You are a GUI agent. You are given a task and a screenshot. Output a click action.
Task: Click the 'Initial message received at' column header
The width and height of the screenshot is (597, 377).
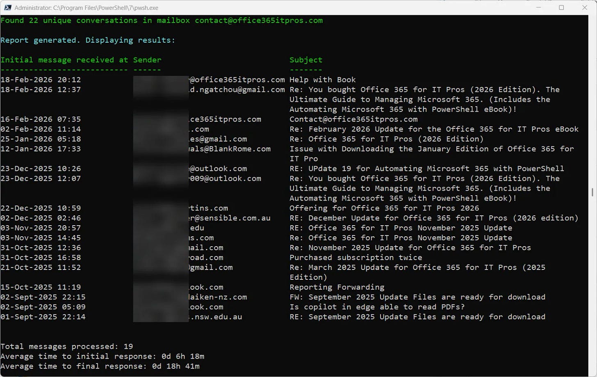coord(64,60)
